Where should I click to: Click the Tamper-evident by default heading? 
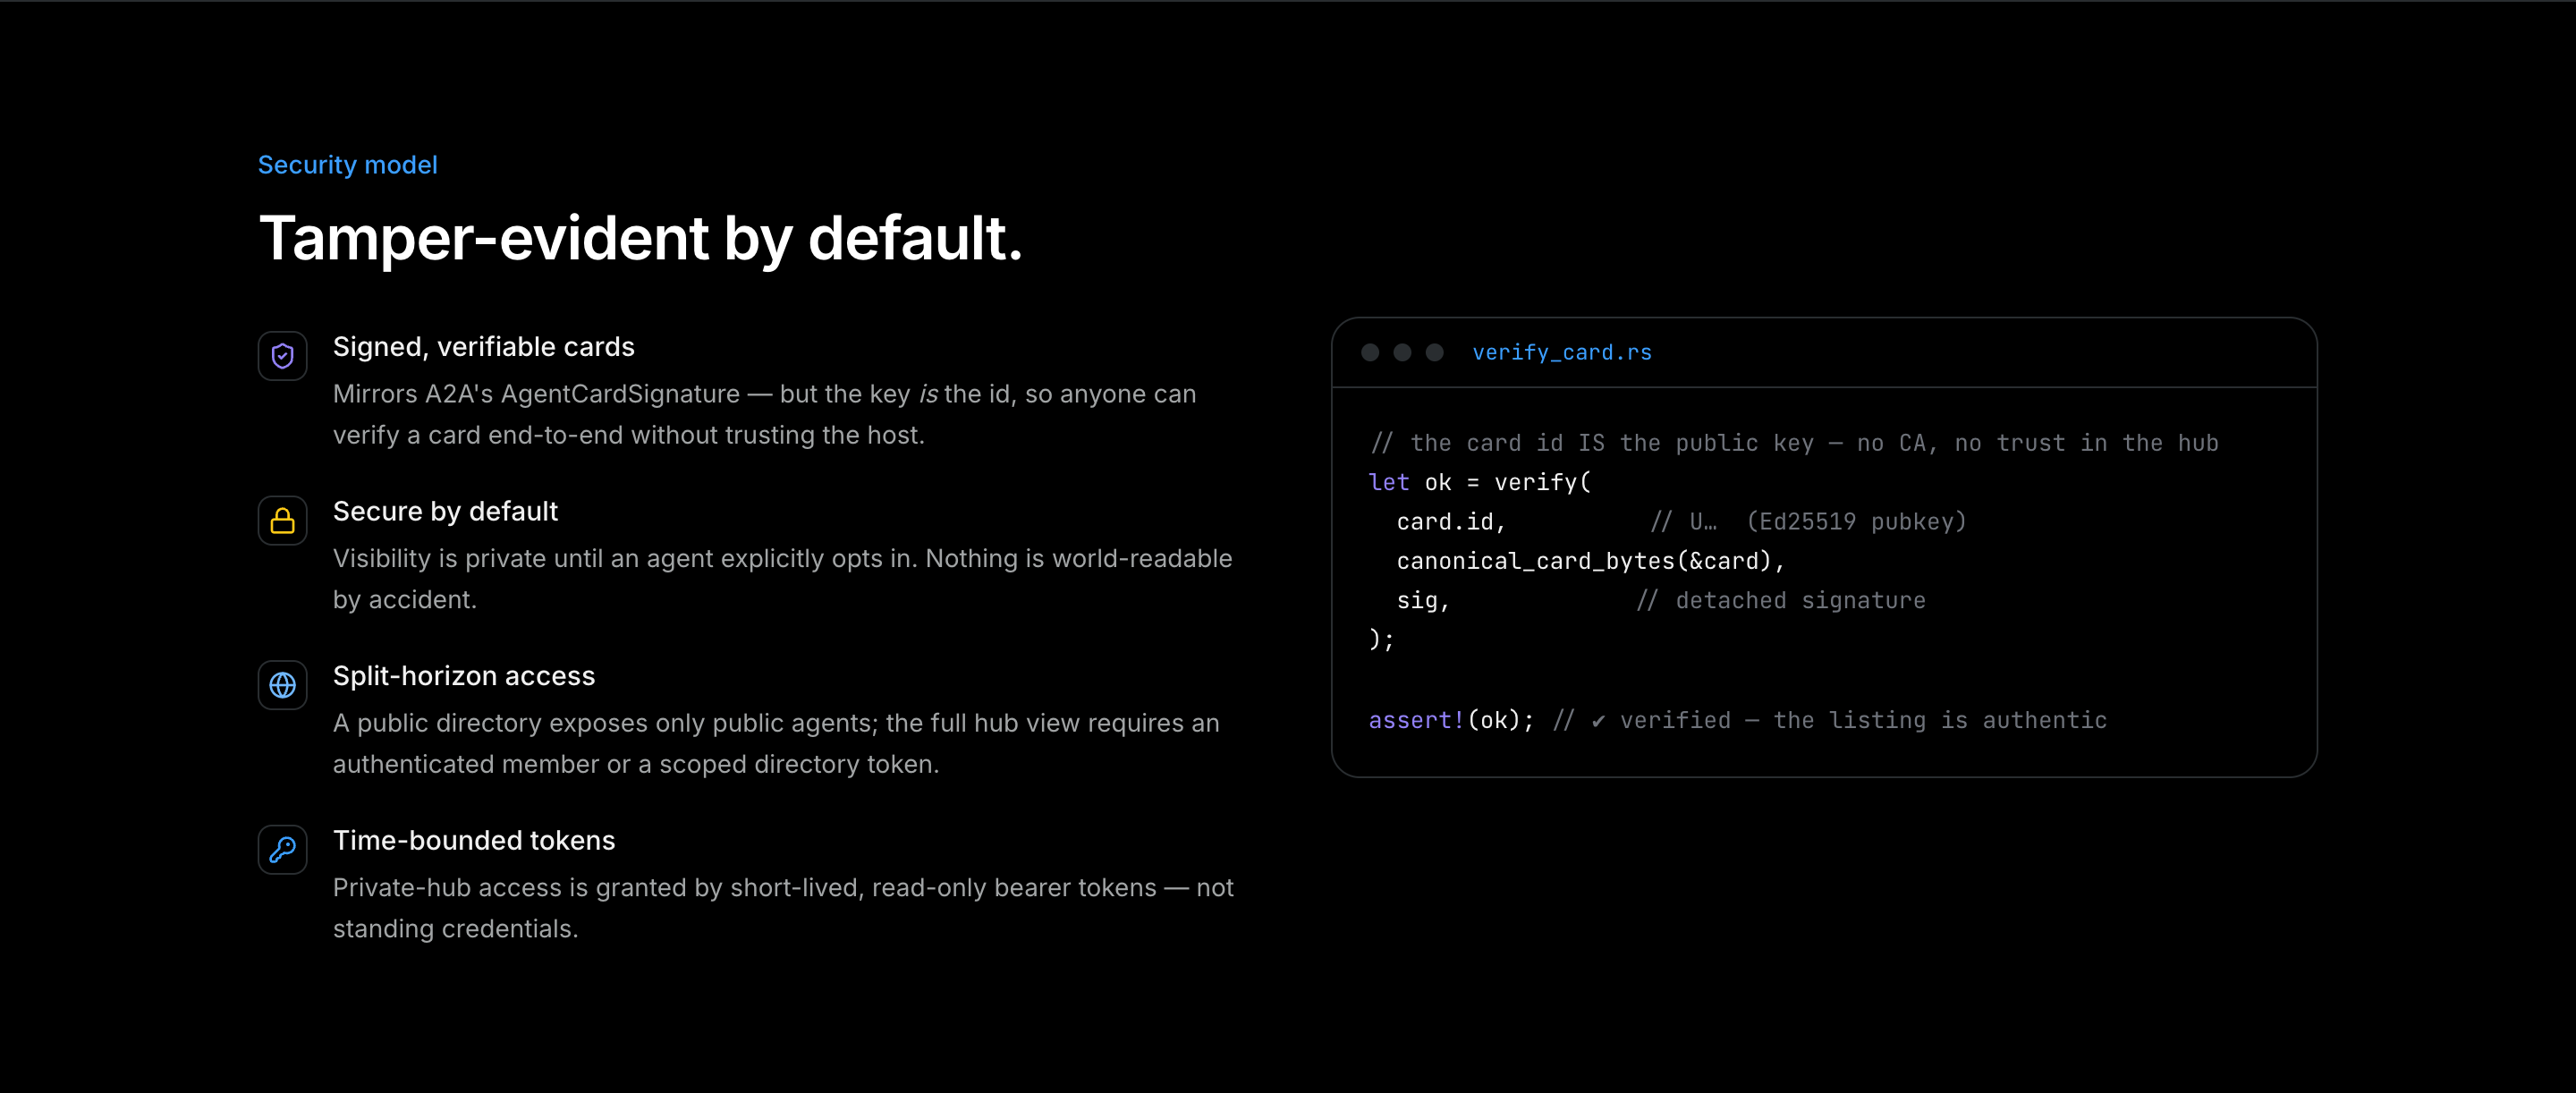tap(640, 239)
